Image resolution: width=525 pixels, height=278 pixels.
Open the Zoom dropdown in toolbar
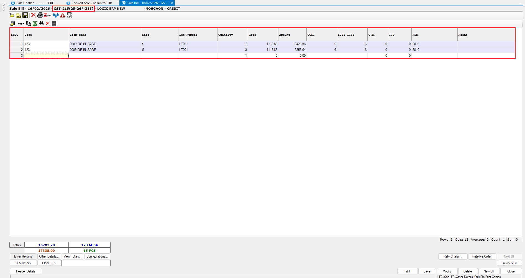[48, 15]
